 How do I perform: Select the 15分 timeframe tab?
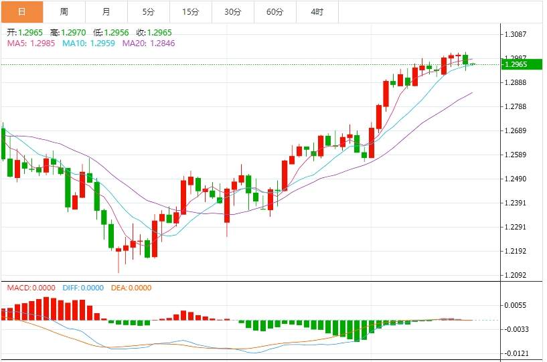coord(191,11)
